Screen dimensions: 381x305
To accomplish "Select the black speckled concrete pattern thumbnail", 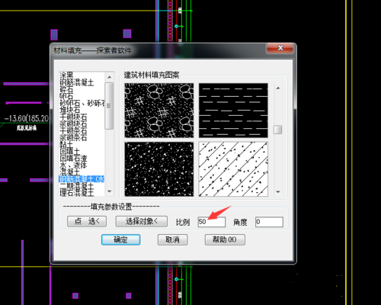I will click(159, 169).
